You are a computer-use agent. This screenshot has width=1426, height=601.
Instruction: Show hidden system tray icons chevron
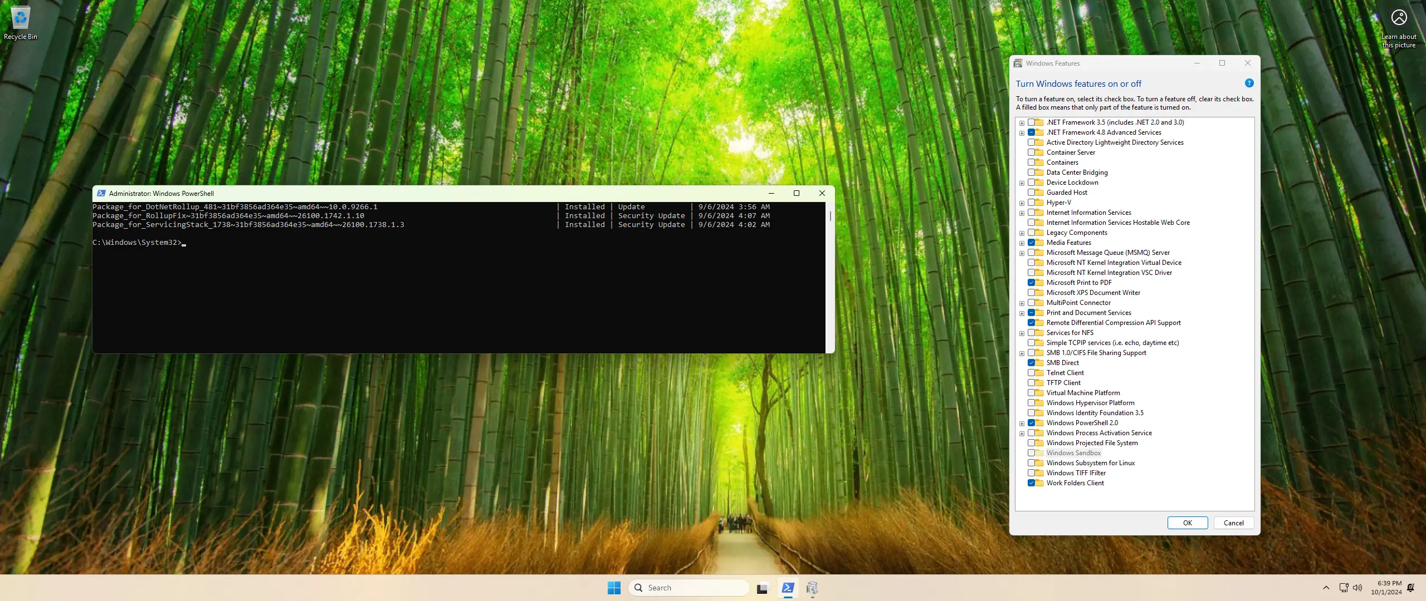point(1326,588)
